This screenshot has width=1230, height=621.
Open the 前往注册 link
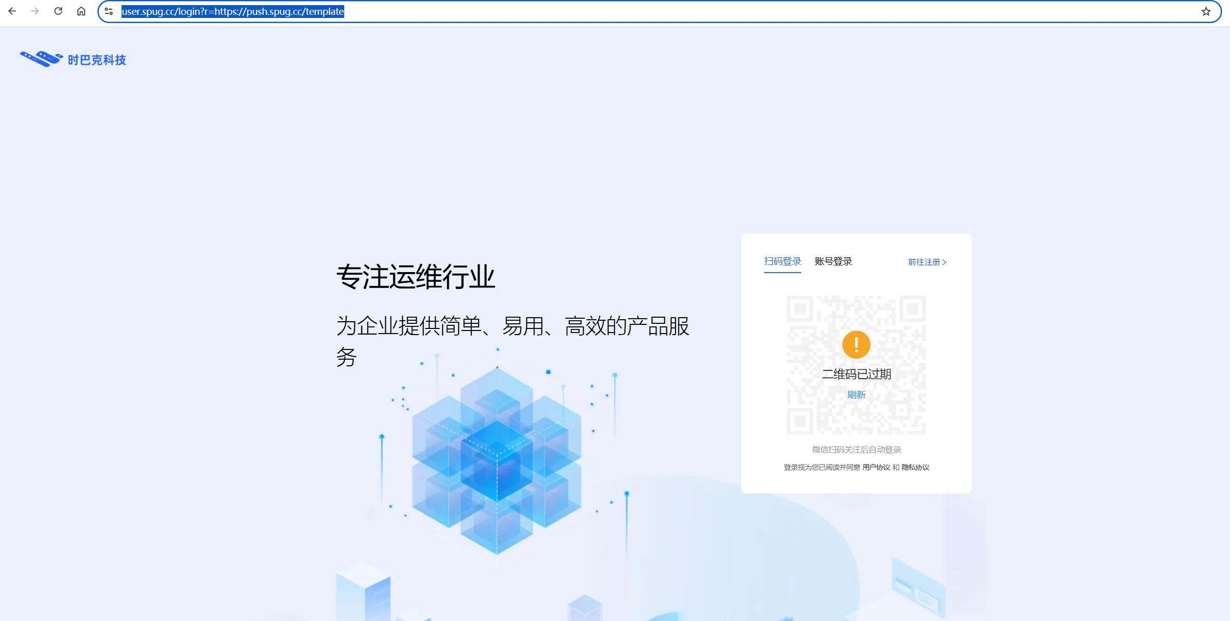(x=927, y=262)
